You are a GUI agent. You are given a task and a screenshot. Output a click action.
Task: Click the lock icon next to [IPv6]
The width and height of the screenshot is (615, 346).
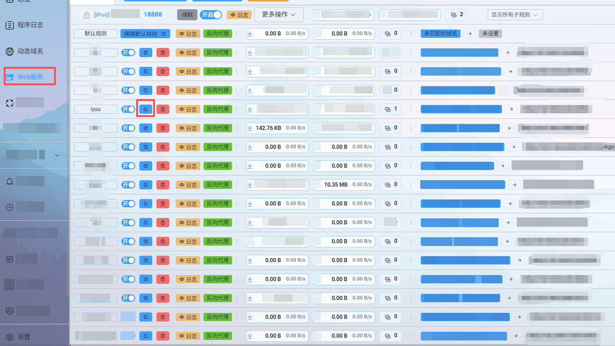(86, 14)
